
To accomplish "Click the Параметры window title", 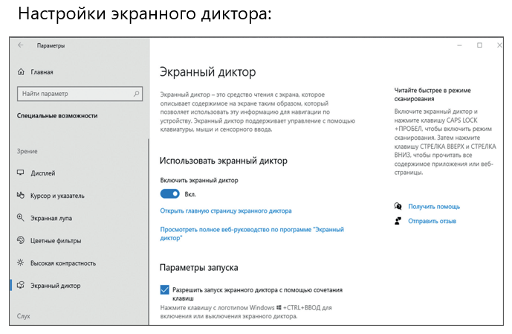I will [51, 45].
